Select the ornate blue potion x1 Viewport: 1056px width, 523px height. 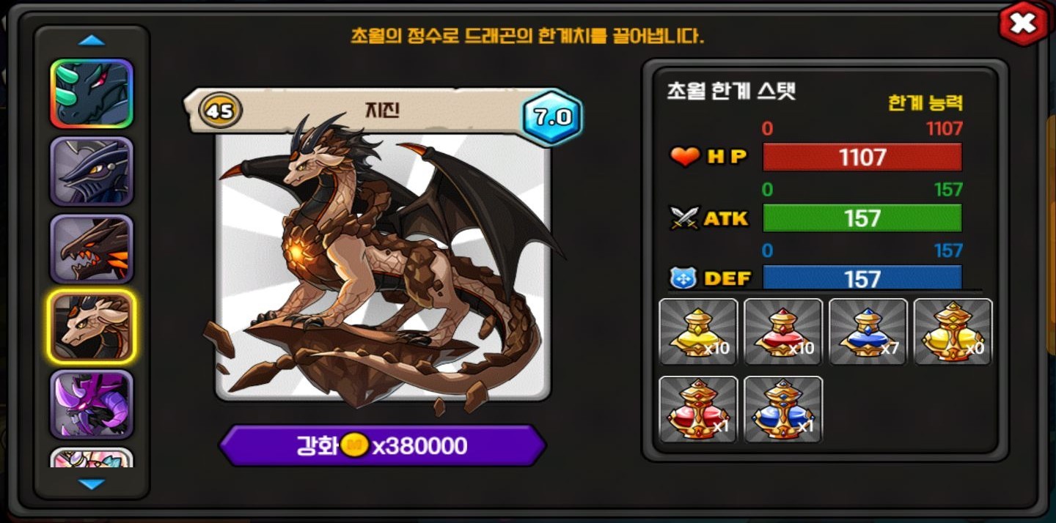pos(783,409)
